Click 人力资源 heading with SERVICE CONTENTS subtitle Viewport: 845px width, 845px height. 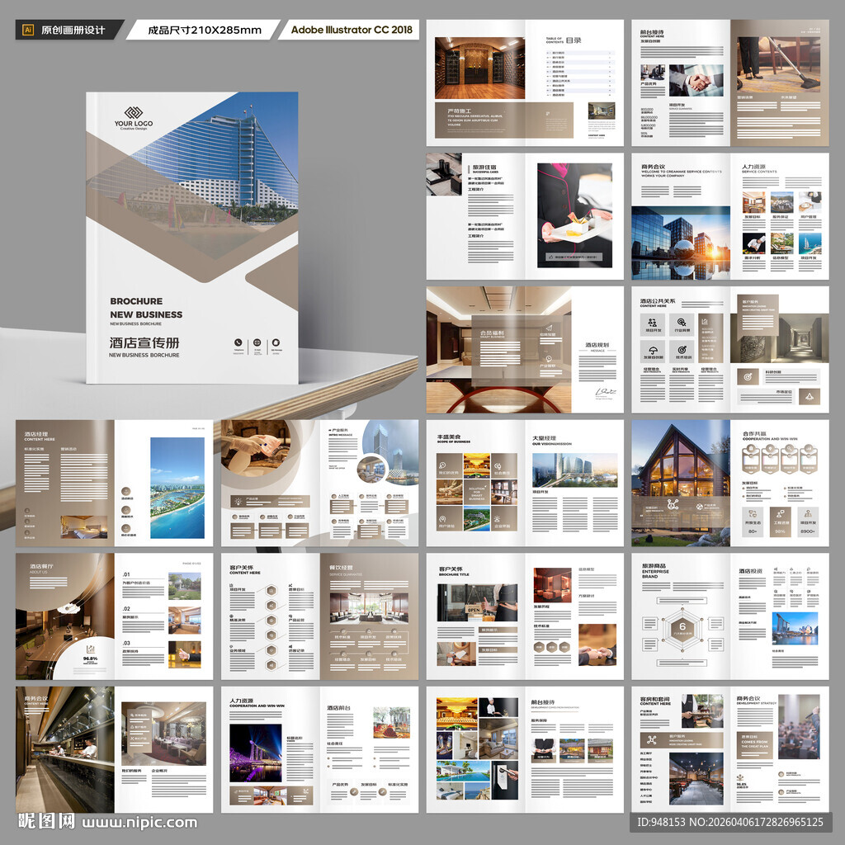(x=753, y=167)
